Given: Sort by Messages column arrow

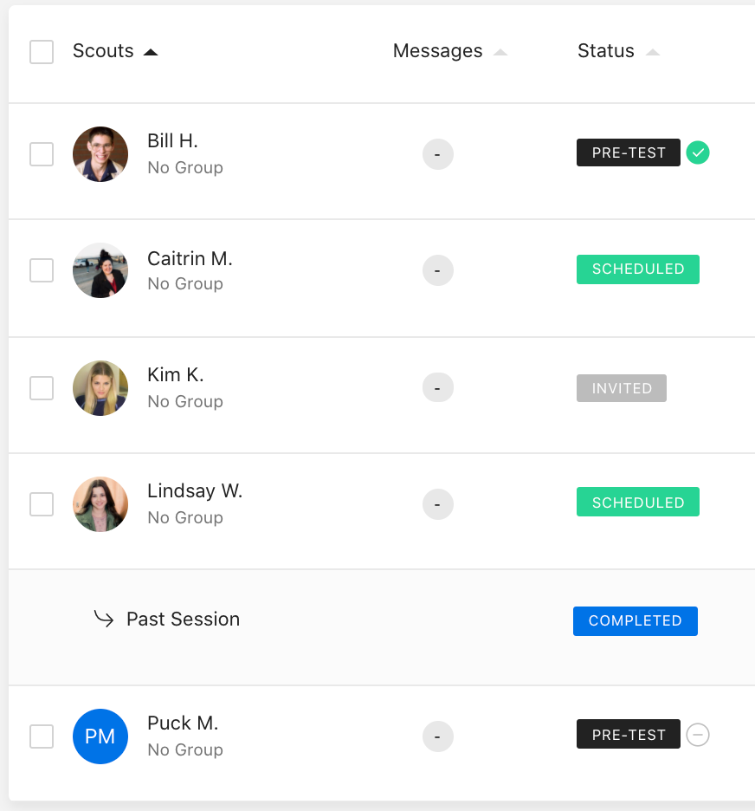Looking at the screenshot, I should pyautogui.click(x=500, y=52).
